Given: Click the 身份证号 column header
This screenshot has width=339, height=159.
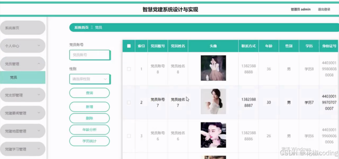Looking at the screenshot, I should (329, 46).
